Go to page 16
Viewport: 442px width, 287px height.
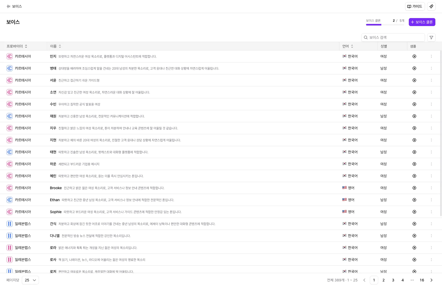pyautogui.click(x=422, y=280)
